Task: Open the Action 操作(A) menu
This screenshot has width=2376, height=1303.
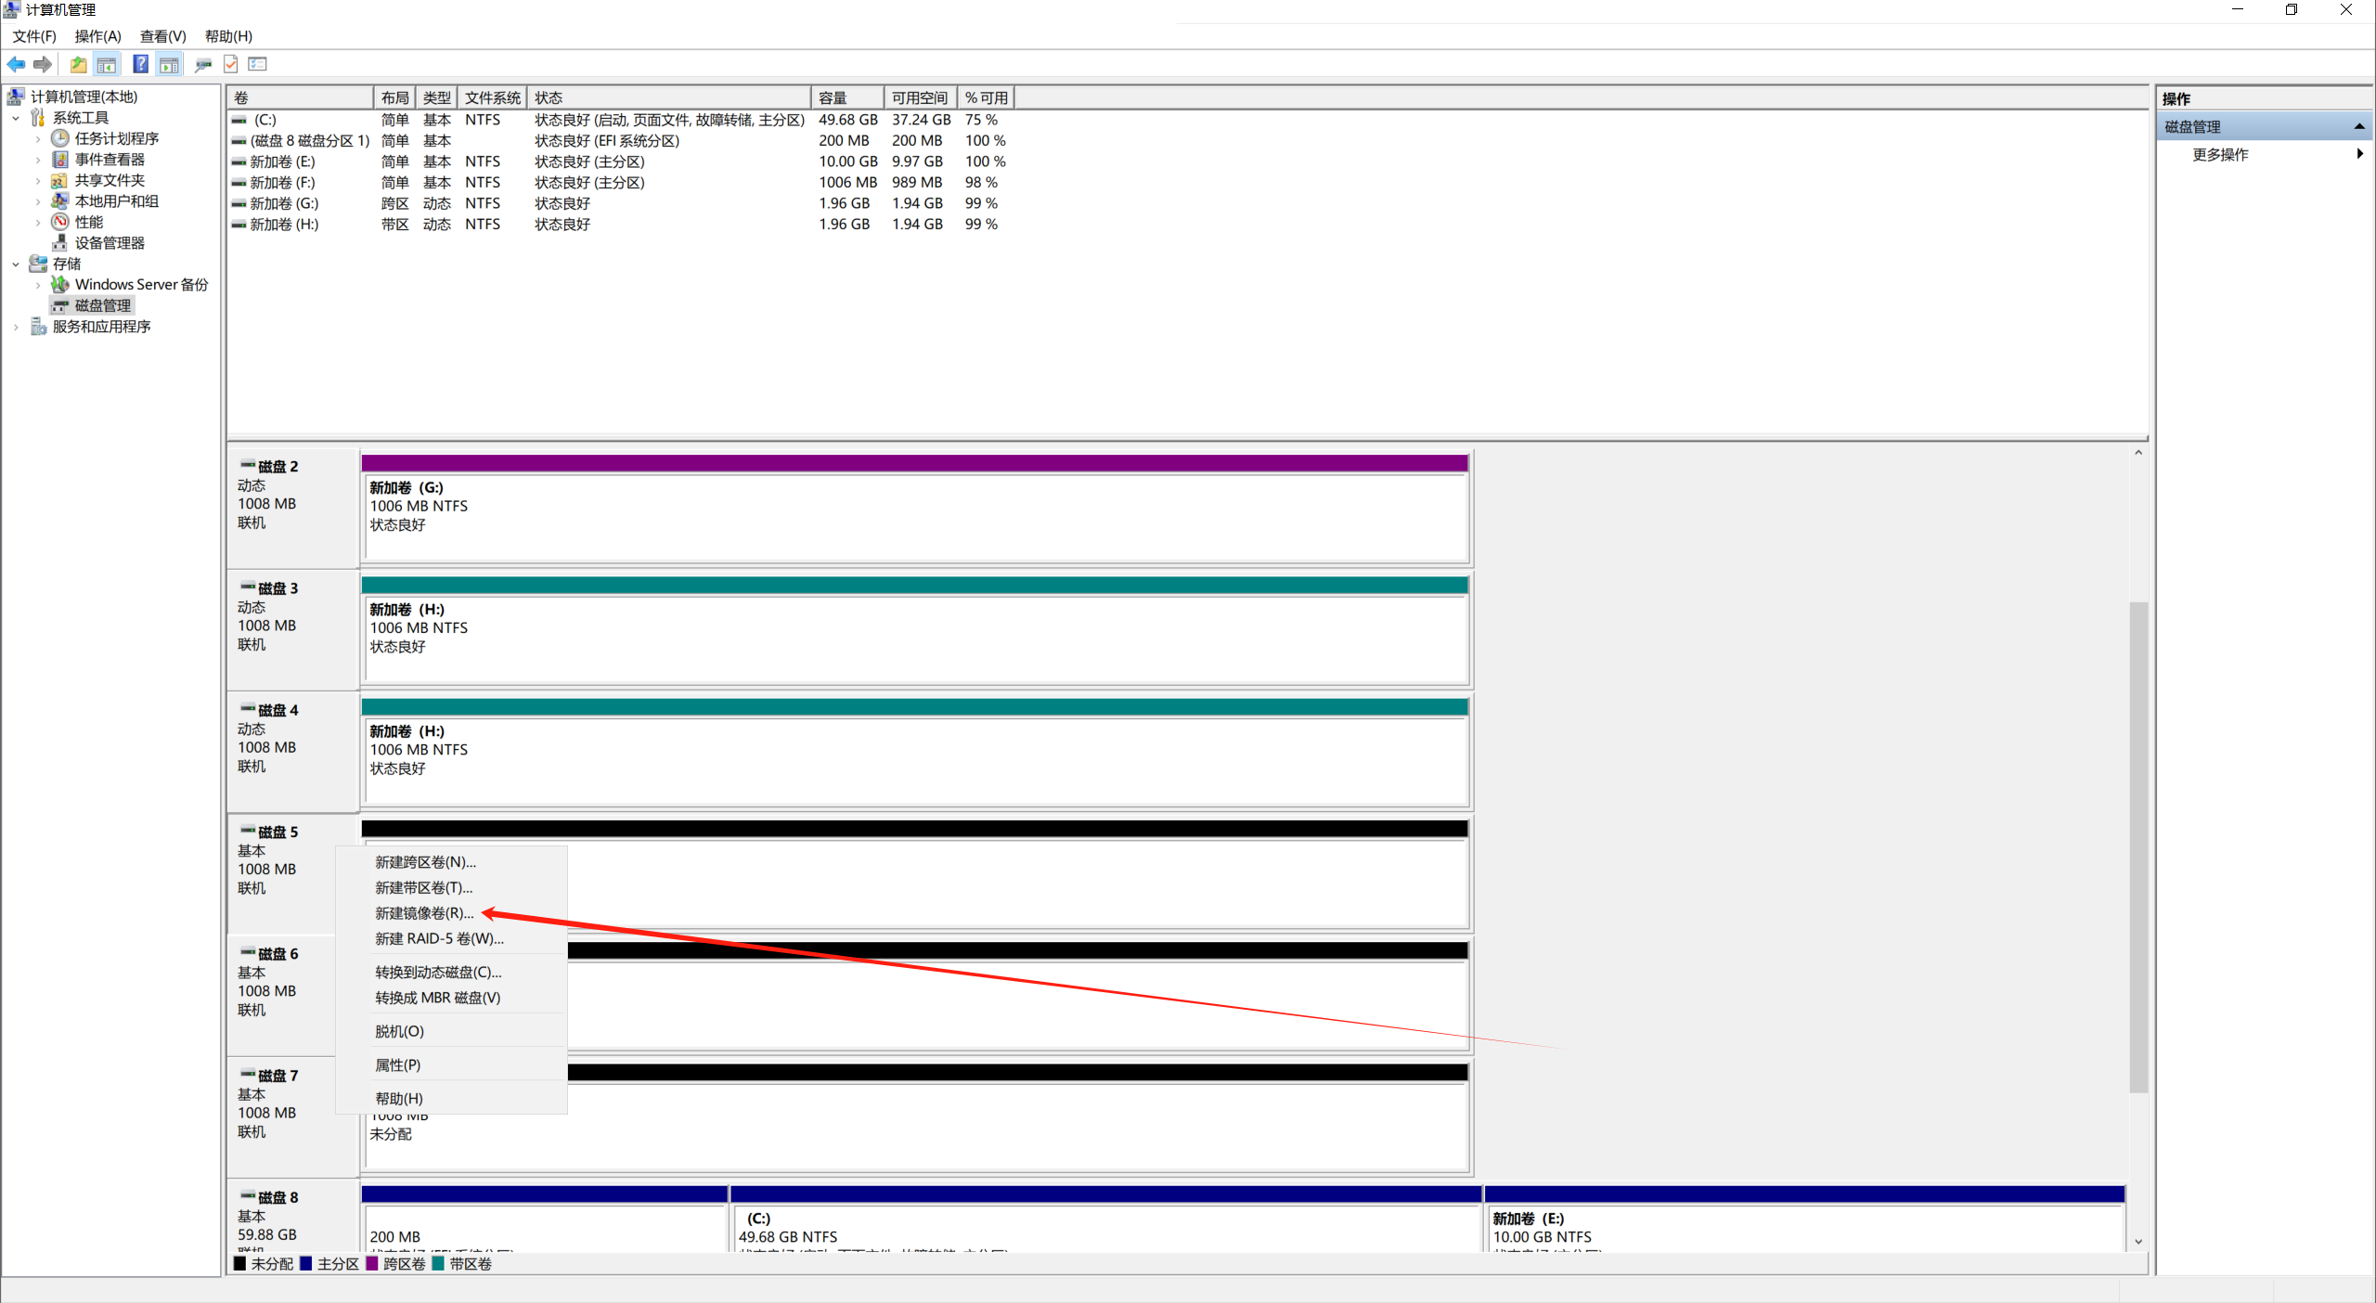Action: point(97,36)
